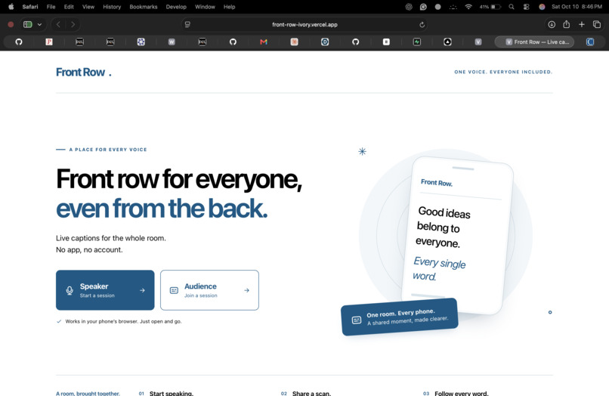Start a session with the Speaker button
Screen dimensions: 609x396
(105, 290)
